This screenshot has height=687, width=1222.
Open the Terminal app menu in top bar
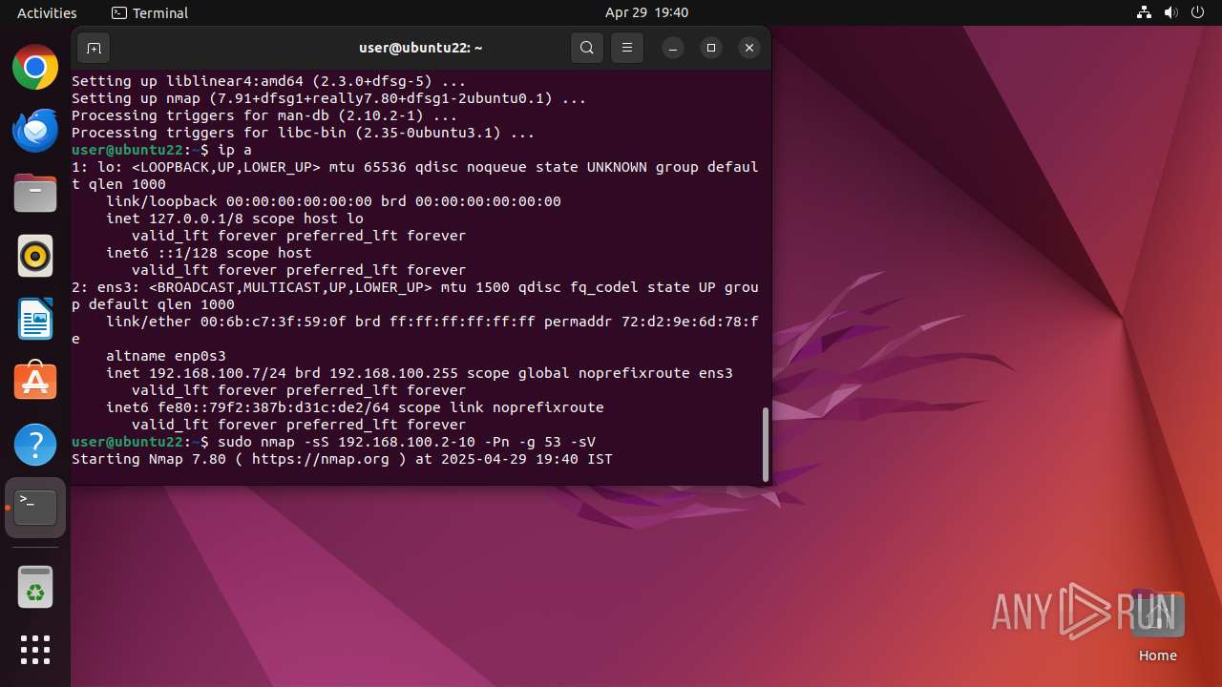[150, 12]
